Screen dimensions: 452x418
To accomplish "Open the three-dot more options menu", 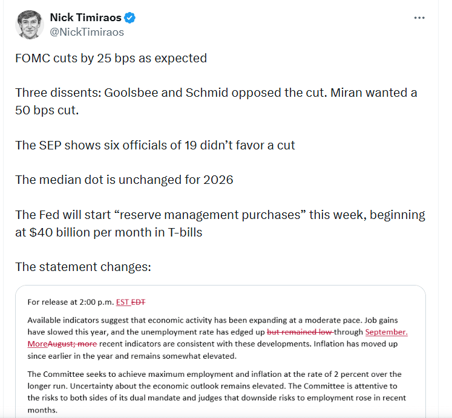I will [x=419, y=18].
